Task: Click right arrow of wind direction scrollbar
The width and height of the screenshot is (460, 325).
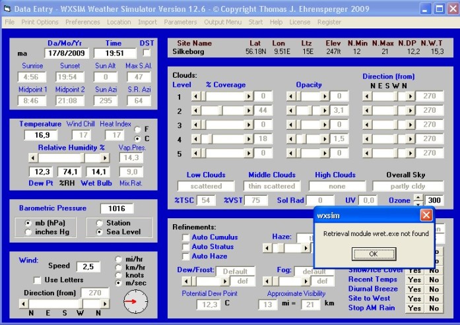Action: (x=105, y=304)
